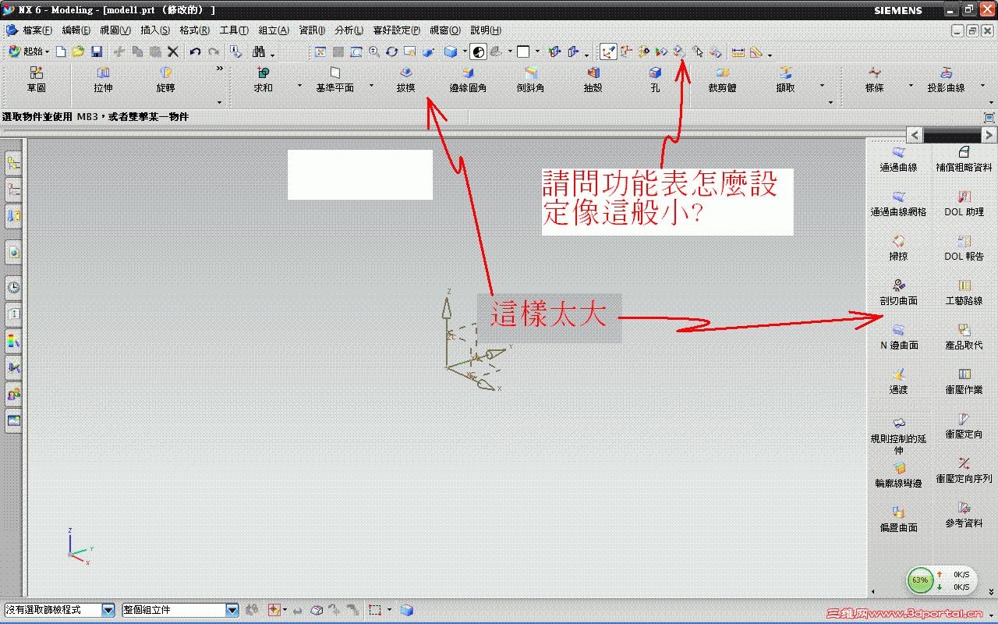
Task: Select the 倒斜角 chamfer tool
Action: (530, 80)
